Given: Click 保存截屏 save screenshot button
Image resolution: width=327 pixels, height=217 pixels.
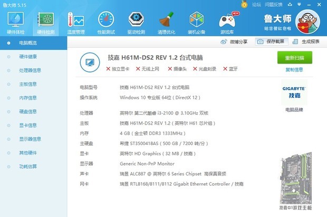Looking at the screenshot, I should coord(271,42).
